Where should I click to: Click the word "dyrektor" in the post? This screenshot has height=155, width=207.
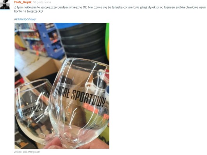153,7
